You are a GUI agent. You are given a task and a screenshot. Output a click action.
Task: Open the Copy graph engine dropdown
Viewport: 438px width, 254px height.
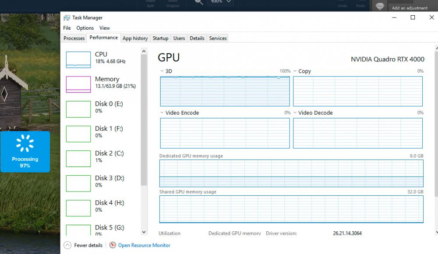295,71
